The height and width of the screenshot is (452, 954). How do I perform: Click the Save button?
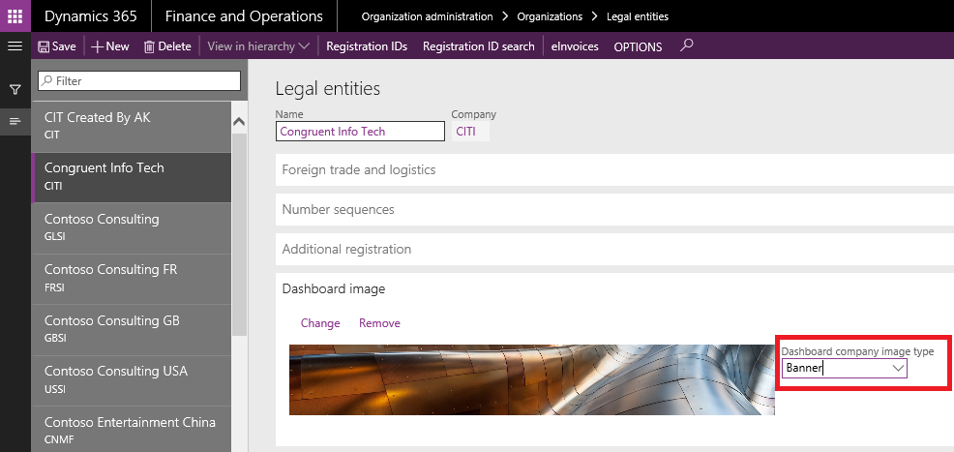click(57, 46)
